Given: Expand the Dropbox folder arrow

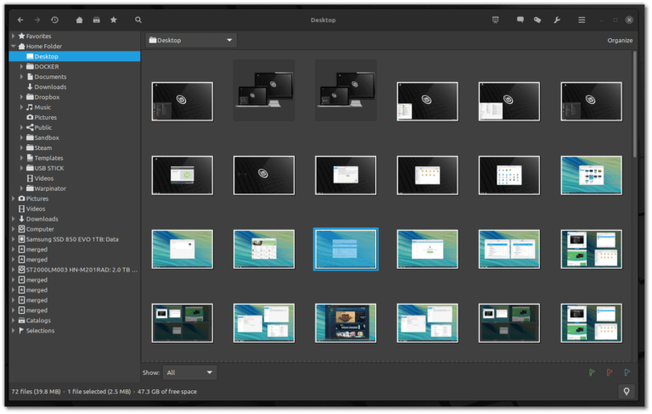Looking at the screenshot, I should (x=21, y=98).
